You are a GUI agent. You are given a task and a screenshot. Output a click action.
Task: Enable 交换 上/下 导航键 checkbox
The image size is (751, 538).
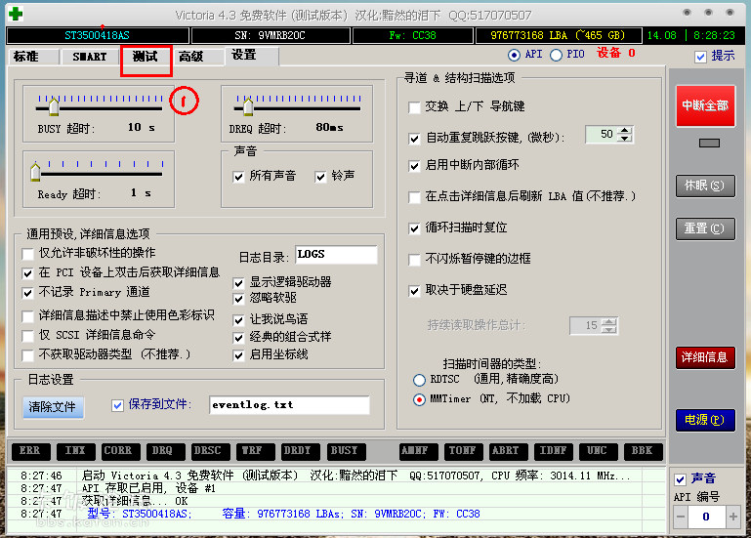414,107
